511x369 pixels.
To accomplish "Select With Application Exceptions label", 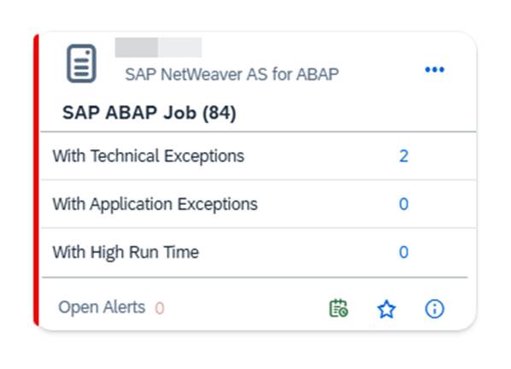I will tap(156, 204).
